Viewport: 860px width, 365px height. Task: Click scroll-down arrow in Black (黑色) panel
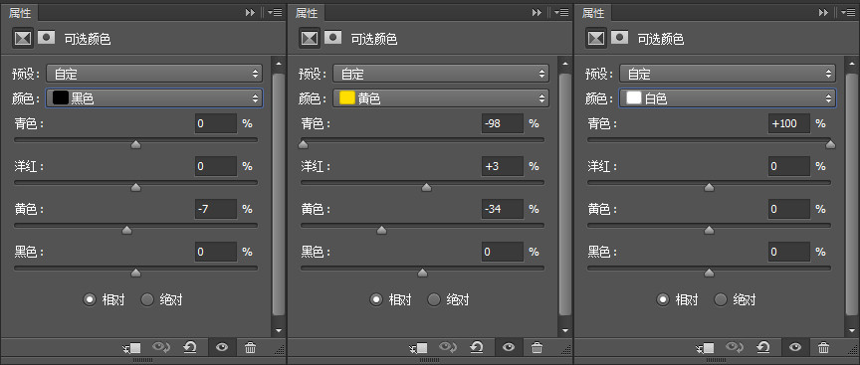click(279, 330)
